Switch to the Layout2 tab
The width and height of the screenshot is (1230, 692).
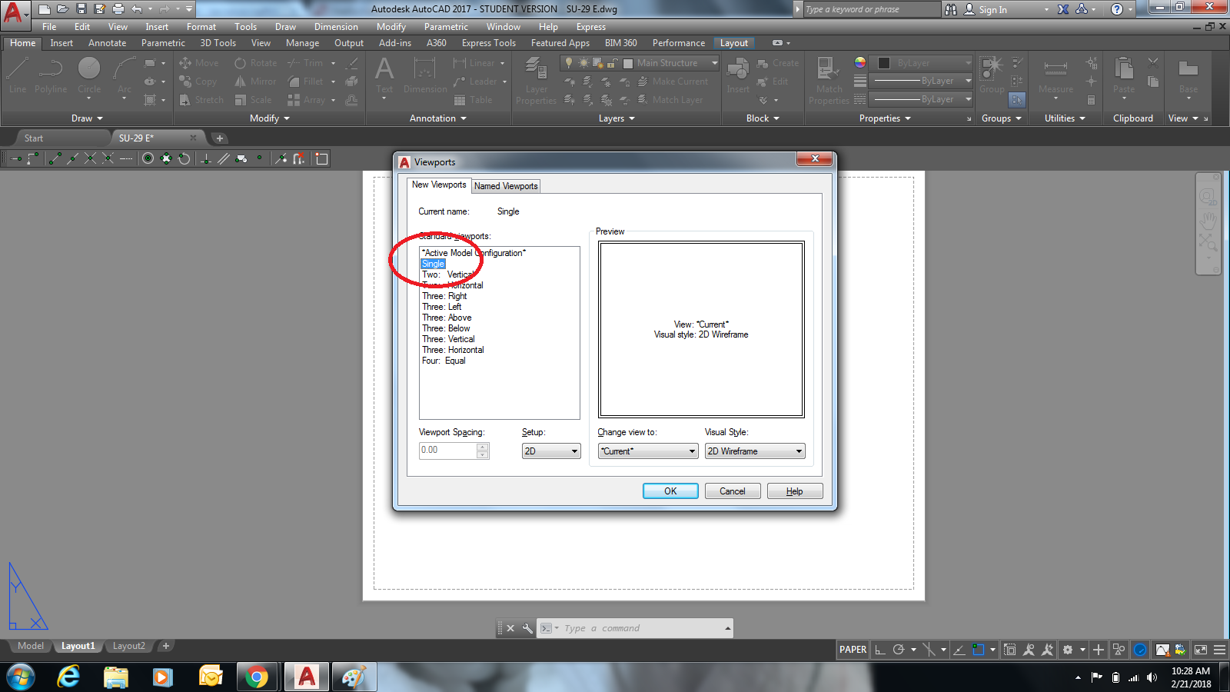coord(128,646)
